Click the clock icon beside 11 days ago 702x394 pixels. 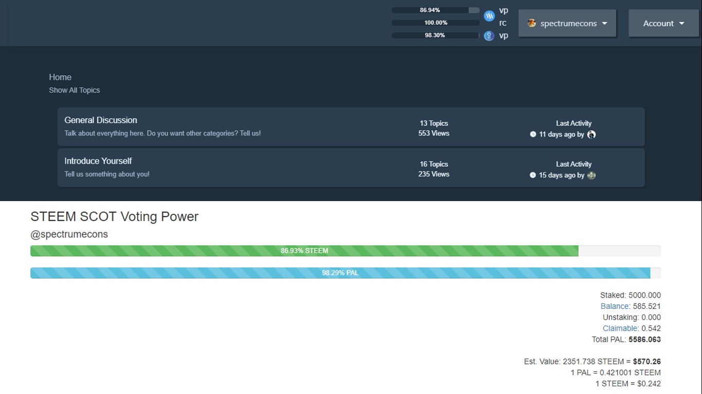point(533,134)
